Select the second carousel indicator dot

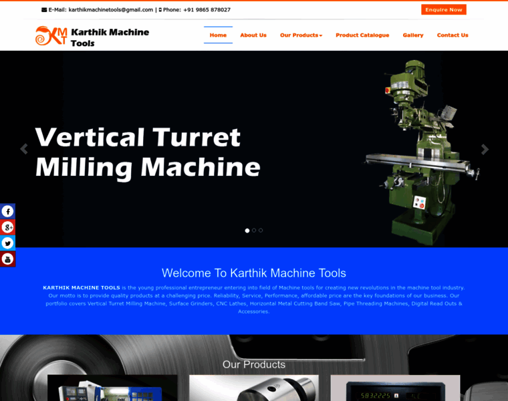[254, 231]
